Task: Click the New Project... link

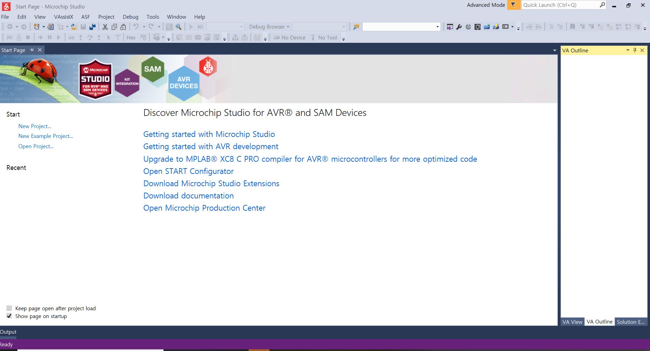Action: point(35,126)
